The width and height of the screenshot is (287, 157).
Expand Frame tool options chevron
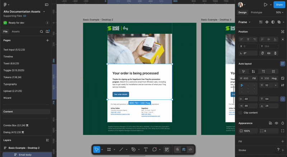pos(114,149)
